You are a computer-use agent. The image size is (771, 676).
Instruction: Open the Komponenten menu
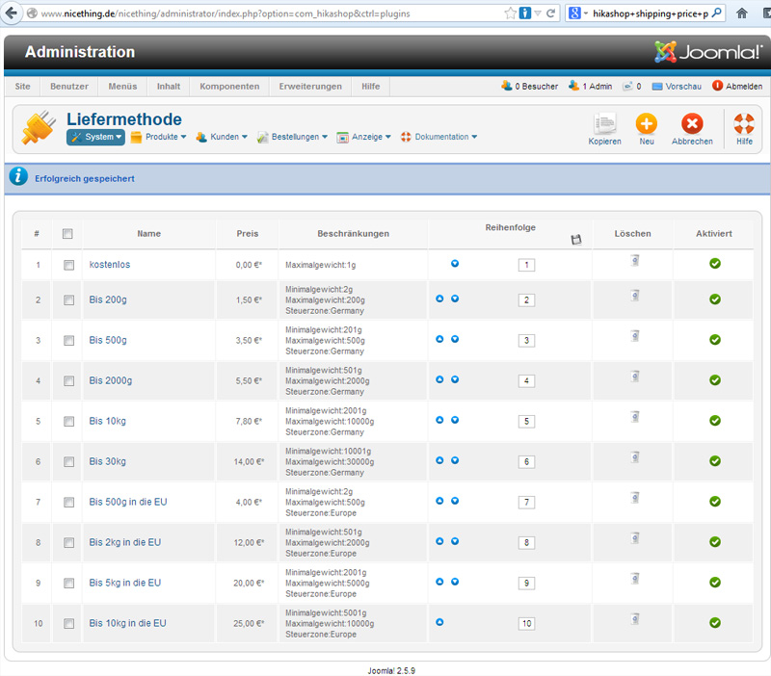pyautogui.click(x=229, y=86)
